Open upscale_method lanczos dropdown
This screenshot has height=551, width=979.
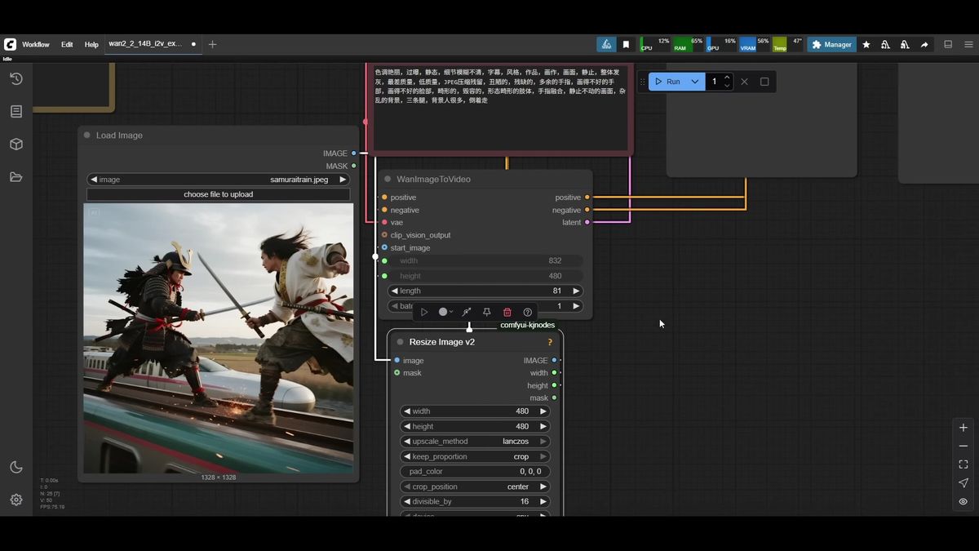pyautogui.click(x=475, y=442)
